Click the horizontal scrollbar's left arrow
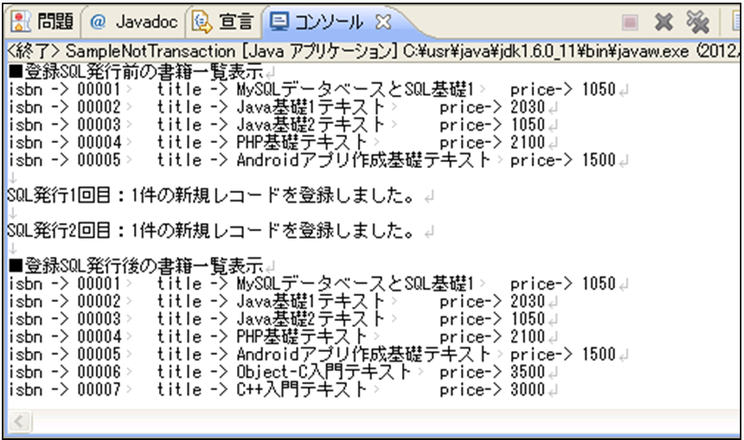 point(16,417)
